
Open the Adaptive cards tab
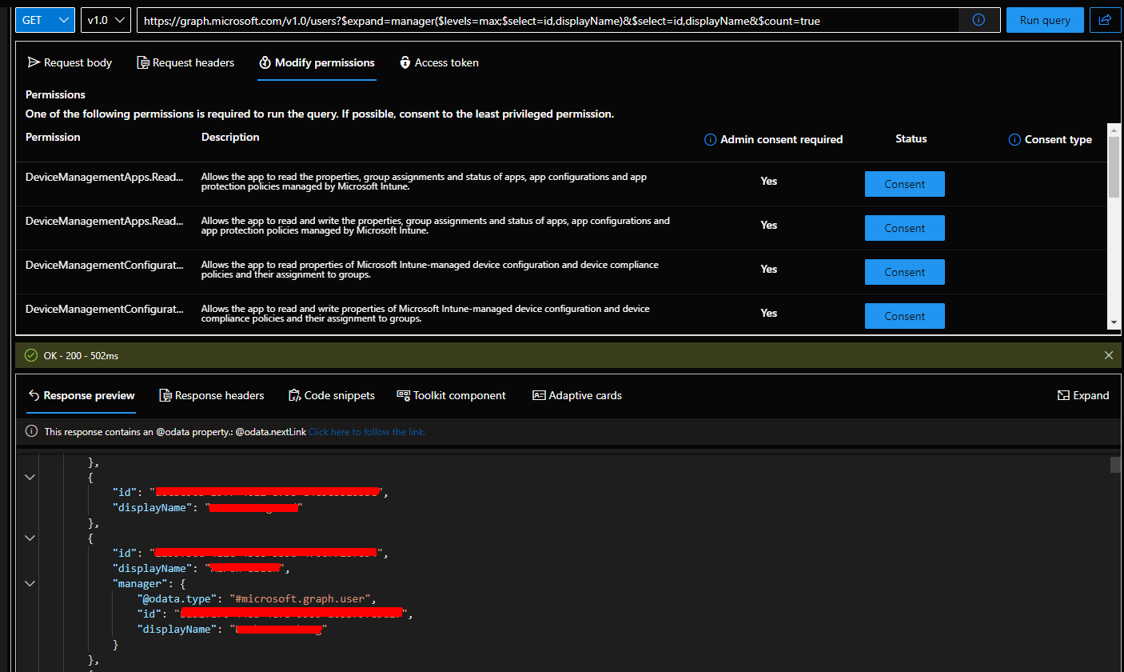click(577, 395)
